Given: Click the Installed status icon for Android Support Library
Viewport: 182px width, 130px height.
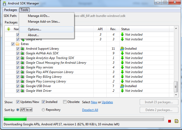Looking at the screenshot, I should (122, 49).
